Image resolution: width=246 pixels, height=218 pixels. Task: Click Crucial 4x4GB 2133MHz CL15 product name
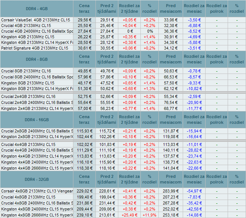28,144
